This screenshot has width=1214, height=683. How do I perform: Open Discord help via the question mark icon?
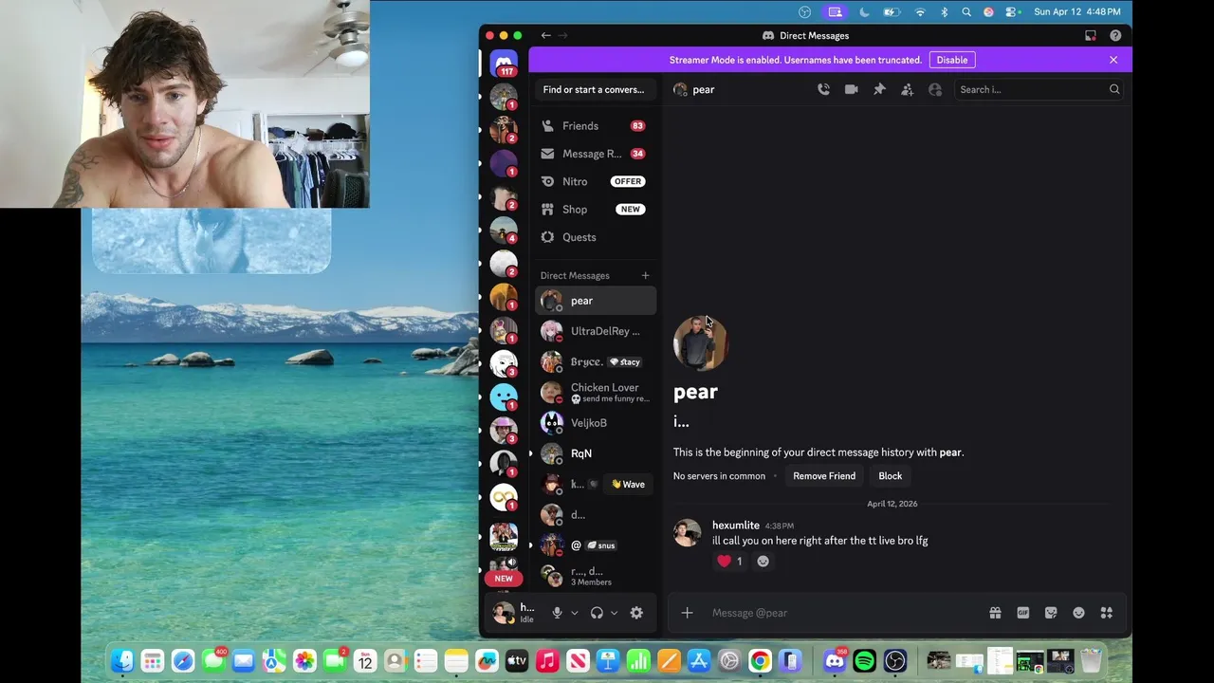1115,35
